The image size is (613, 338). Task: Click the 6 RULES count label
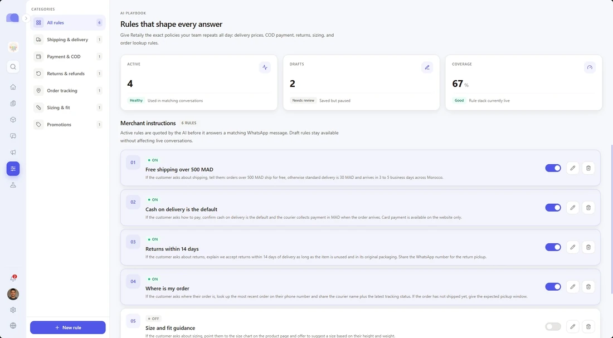coord(189,123)
